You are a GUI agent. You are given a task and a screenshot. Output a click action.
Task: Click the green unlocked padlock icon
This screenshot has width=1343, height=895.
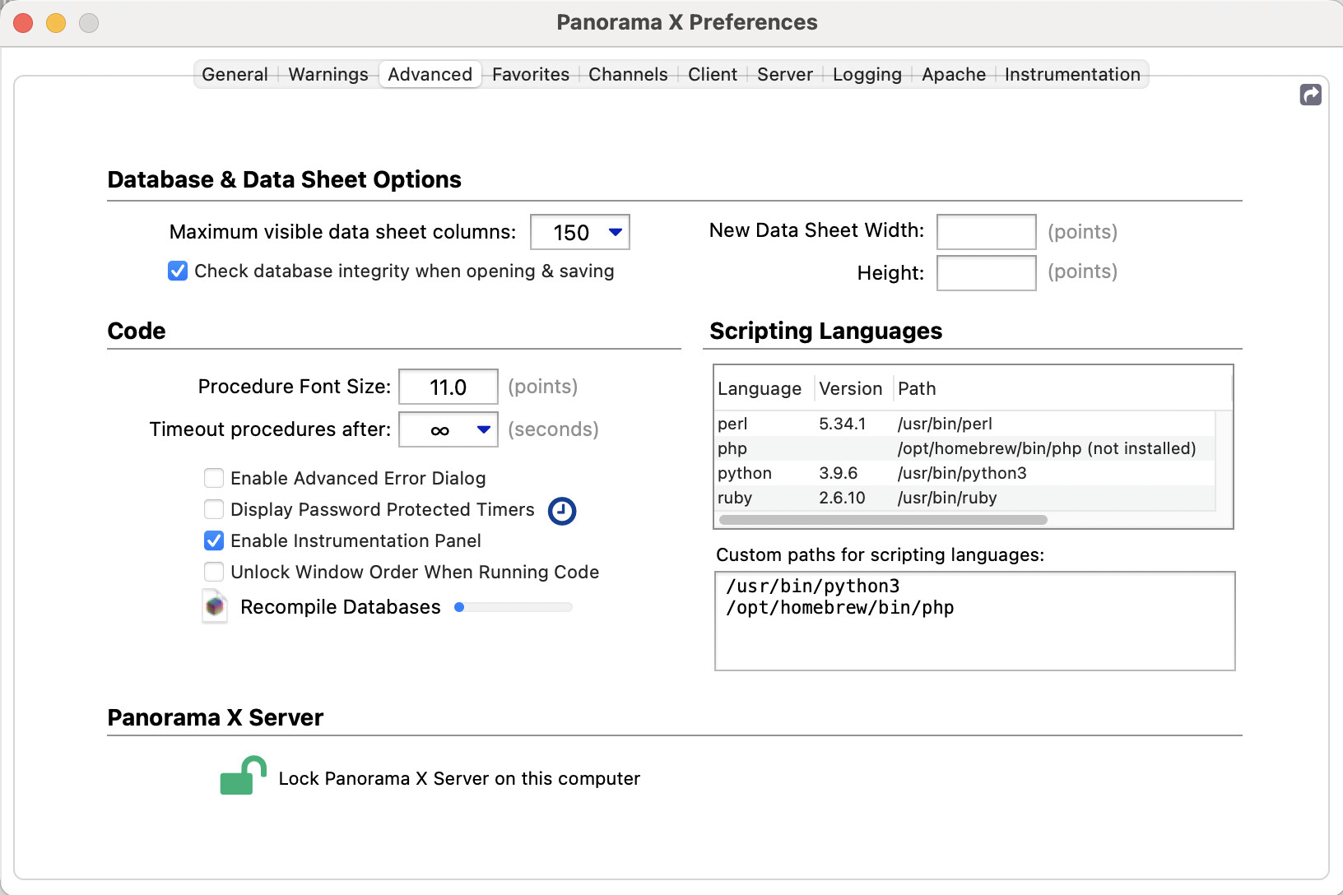click(242, 776)
